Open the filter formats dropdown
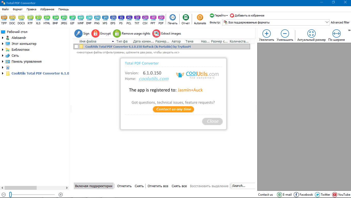351x198 pixels. coord(327,22)
